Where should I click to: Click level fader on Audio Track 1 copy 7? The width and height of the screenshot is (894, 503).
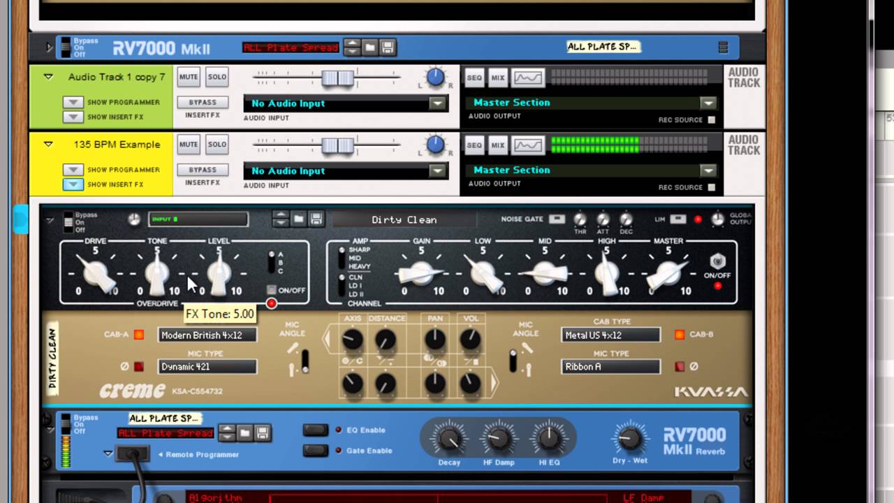click(x=338, y=78)
